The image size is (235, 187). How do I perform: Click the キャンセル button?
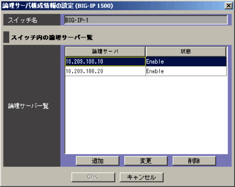point(142,177)
